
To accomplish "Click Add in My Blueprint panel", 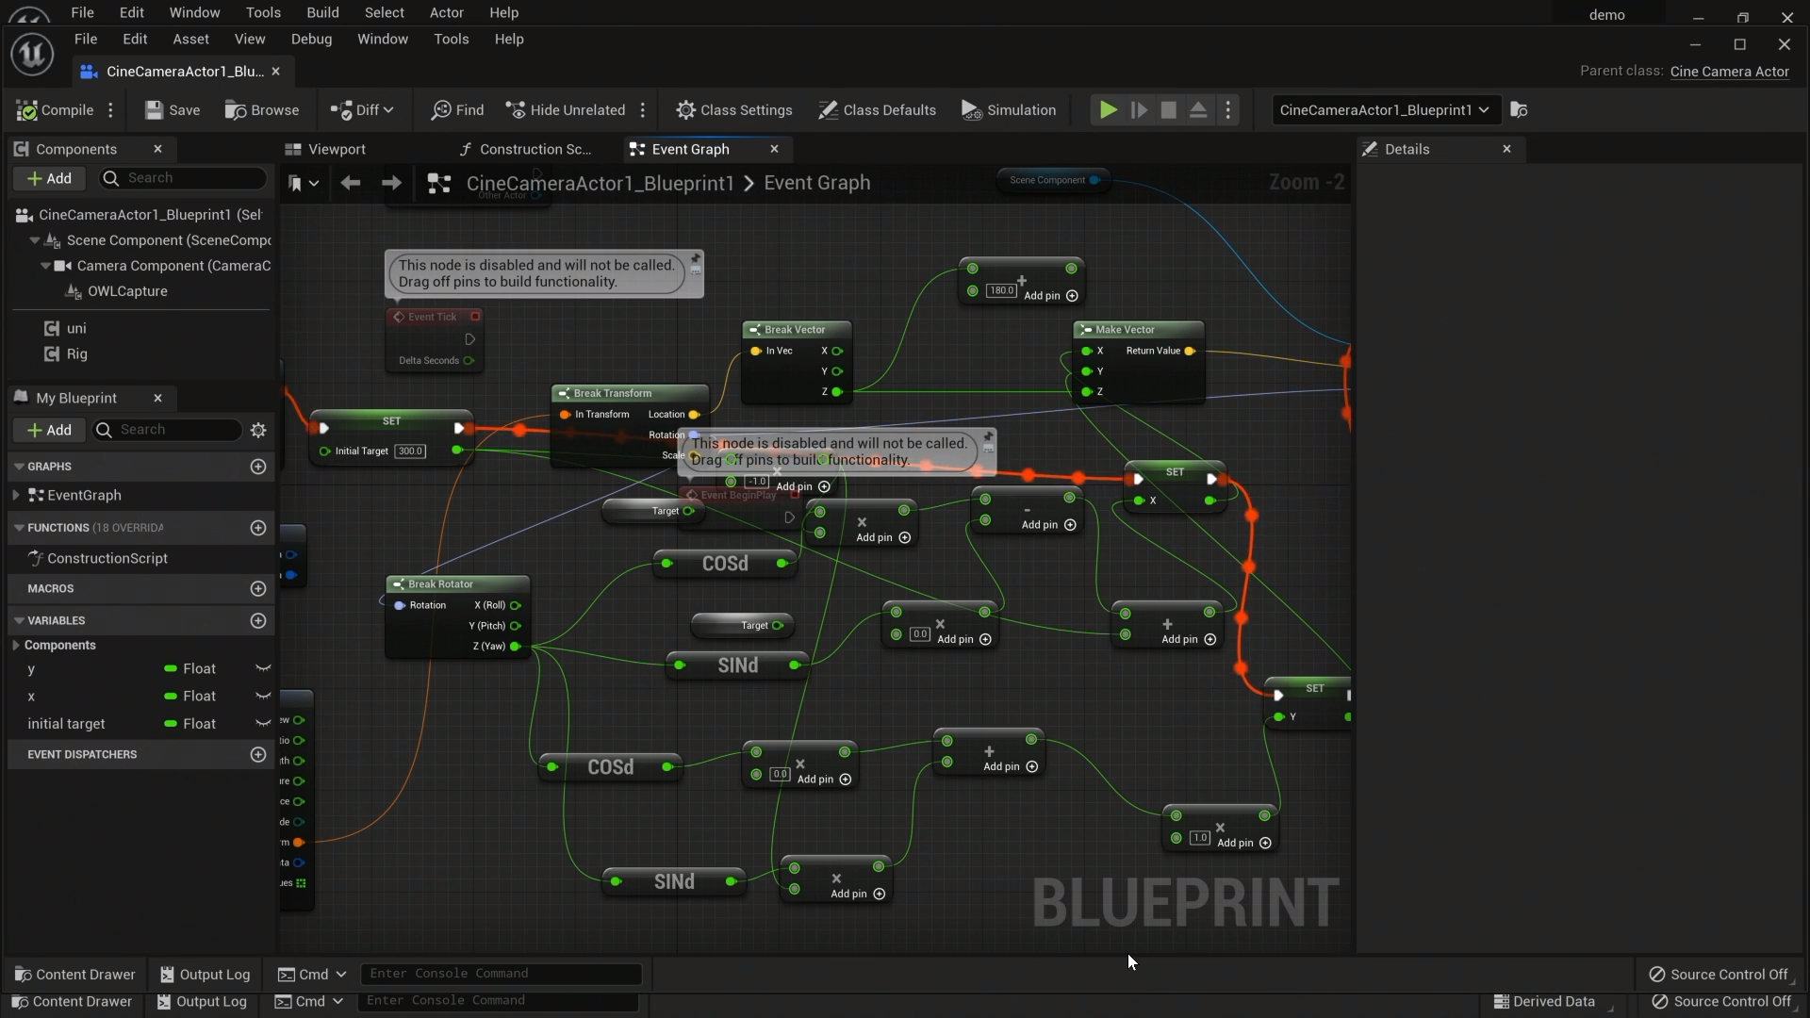I will pos(49,430).
